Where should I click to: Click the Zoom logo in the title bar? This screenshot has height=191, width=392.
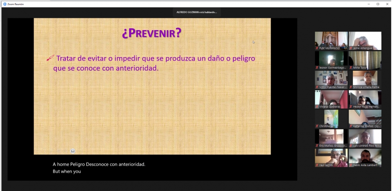(x=5, y=4)
